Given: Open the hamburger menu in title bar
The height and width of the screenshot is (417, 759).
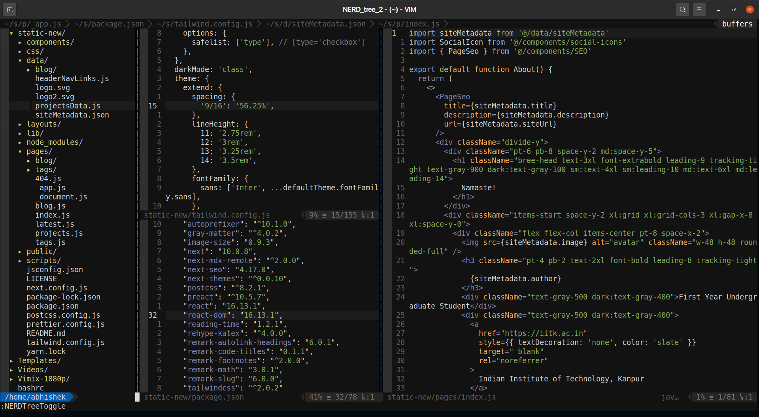Looking at the screenshot, I should click(699, 9).
